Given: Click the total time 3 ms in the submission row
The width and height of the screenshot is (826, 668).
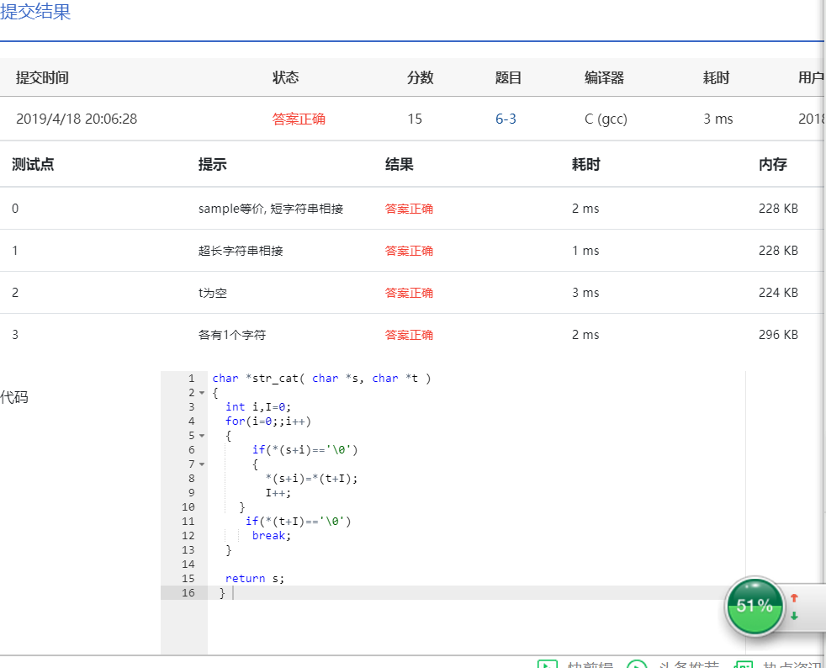Looking at the screenshot, I should click(718, 119).
